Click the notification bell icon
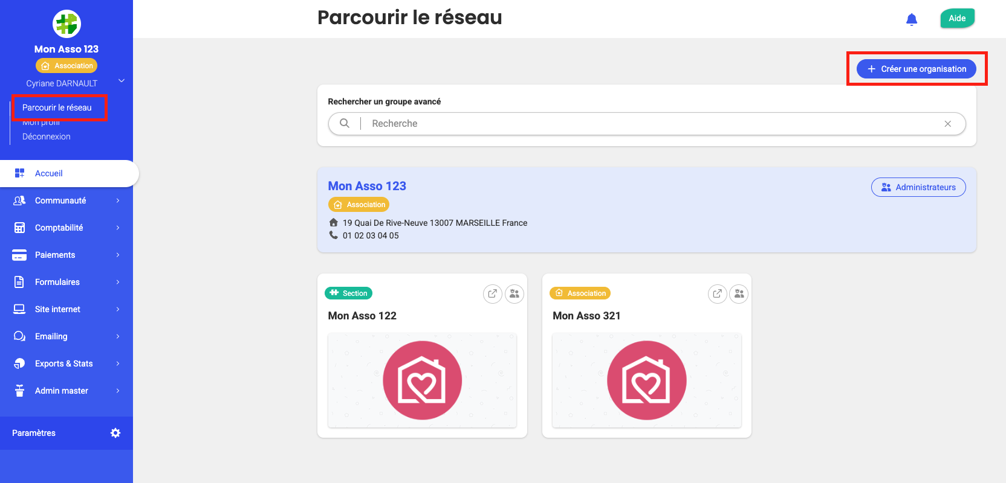 pyautogui.click(x=912, y=19)
